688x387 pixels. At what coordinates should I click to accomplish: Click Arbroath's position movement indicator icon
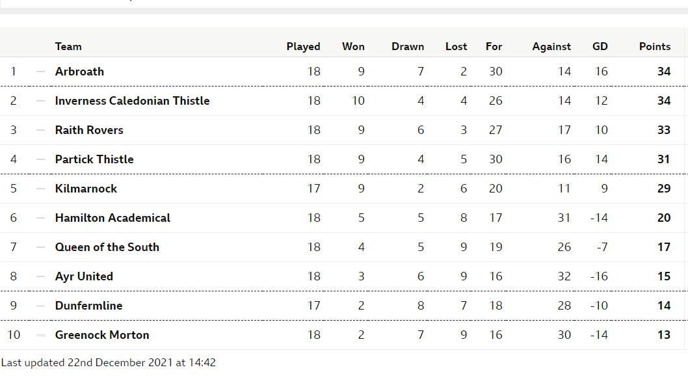(x=40, y=72)
